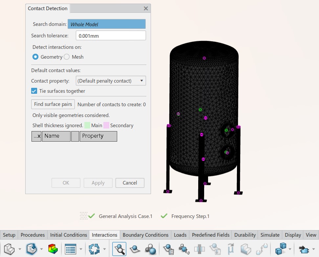Select the Mesh radio button
The image size is (319, 257).
click(67, 57)
